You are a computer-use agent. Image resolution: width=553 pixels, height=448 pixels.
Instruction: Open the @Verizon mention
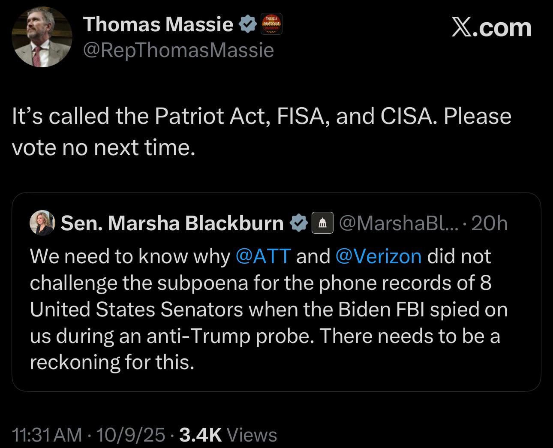pos(379,256)
